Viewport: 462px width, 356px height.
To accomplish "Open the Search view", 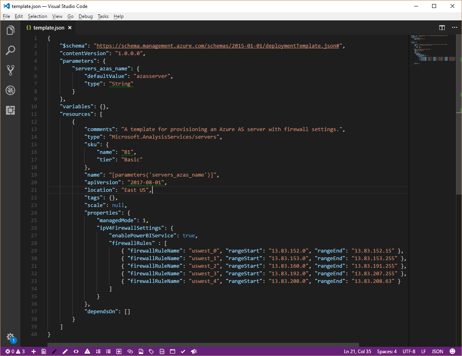I will (x=10, y=50).
